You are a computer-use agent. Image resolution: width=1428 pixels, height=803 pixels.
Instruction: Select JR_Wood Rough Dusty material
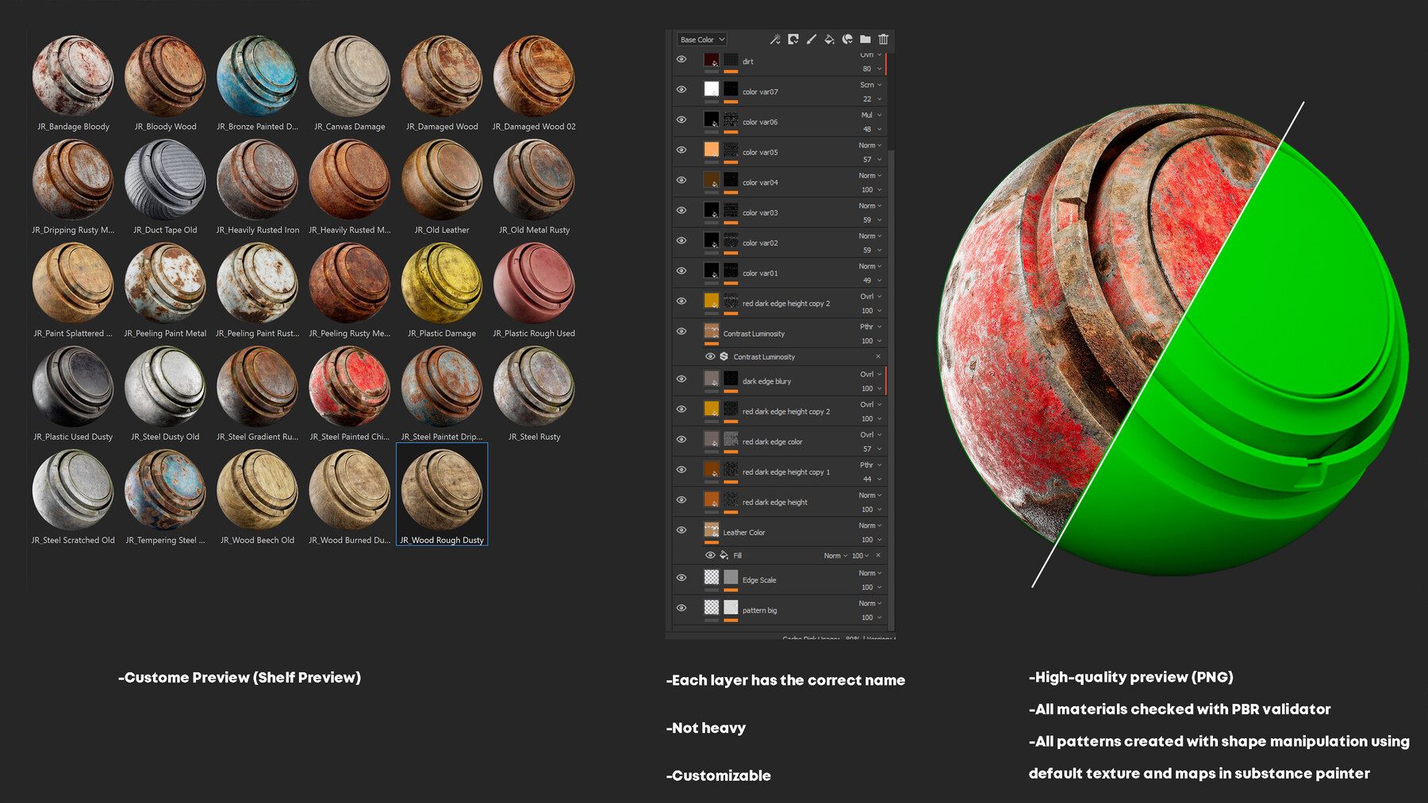442,495
